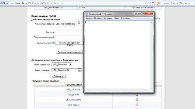Close the Notepad window
The image size is (195, 109).
pyautogui.click(x=149, y=13)
